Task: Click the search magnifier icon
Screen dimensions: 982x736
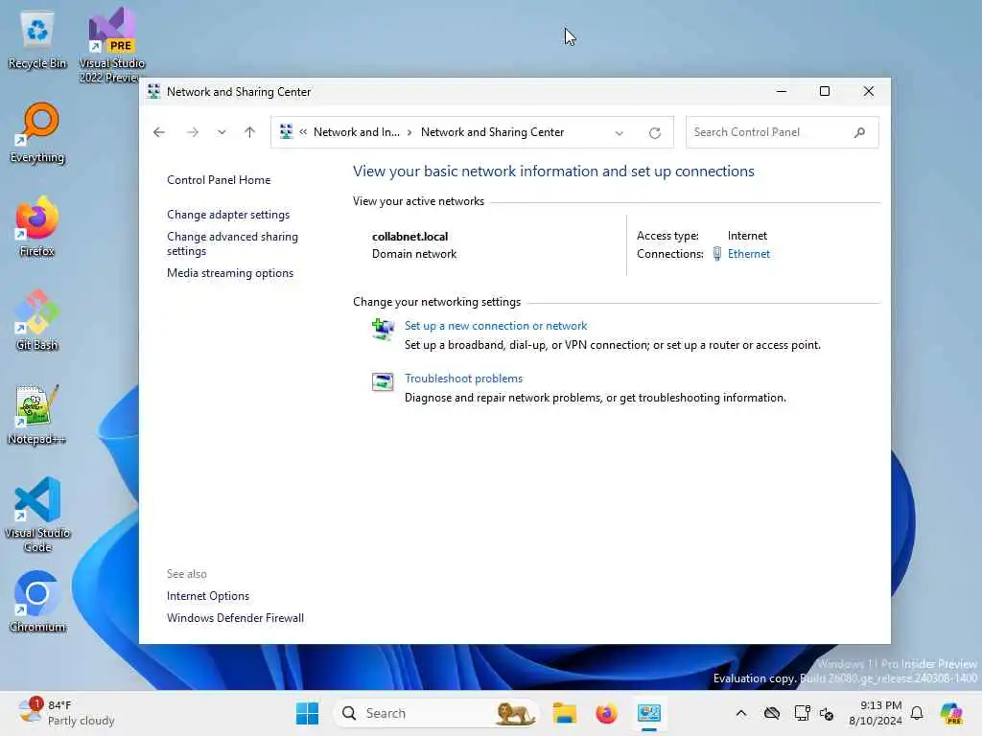Action: coord(860,132)
